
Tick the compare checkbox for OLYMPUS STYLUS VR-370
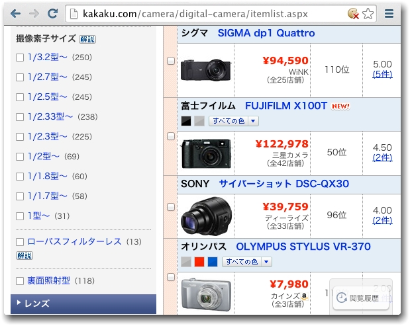tap(171, 277)
